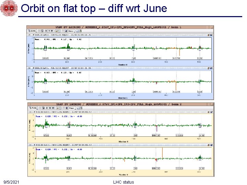
Task: Open the Views dropdown in beam 1 window
Action: pyautogui.click(x=32, y=31)
